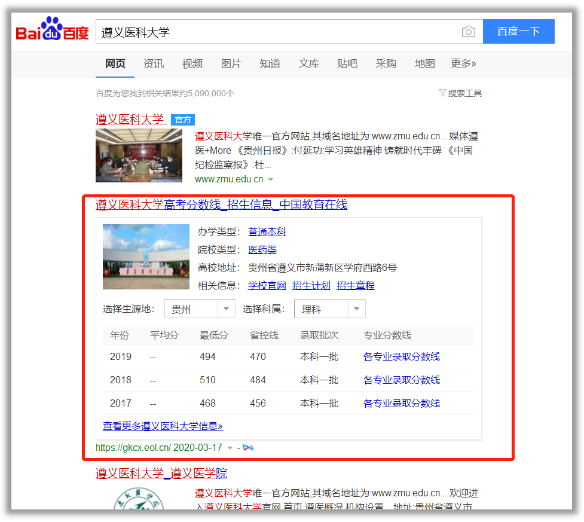Click the 470 provincial control line value
Viewport: 584px width, 522px height.
coord(258,356)
